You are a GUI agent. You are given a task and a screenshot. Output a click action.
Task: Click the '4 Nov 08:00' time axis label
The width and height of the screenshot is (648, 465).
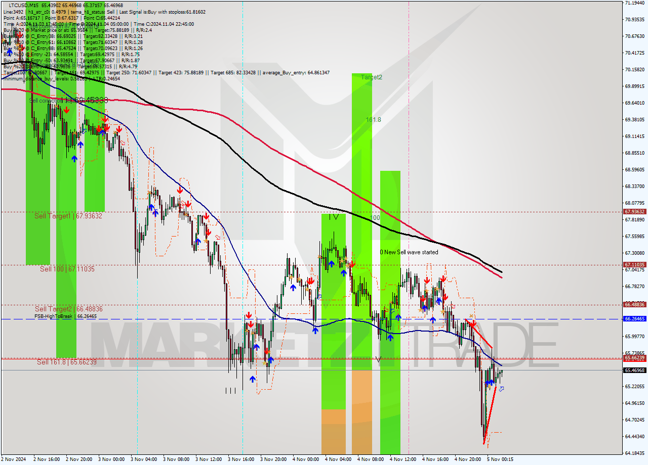[x=371, y=459]
